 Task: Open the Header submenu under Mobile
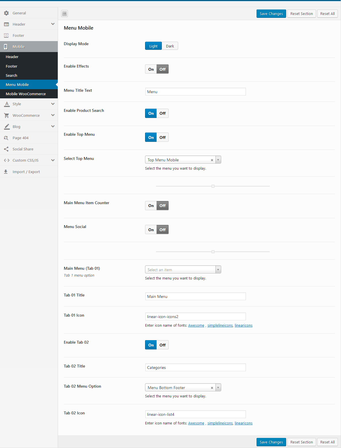[x=29, y=57]
